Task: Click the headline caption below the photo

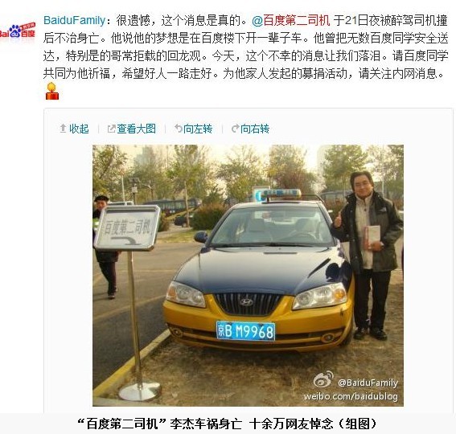Action: 227,424
